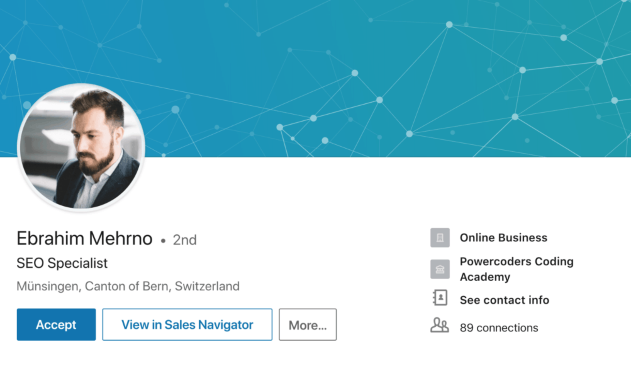Click the See contact info link
The image size is (631, 366).
504,300
